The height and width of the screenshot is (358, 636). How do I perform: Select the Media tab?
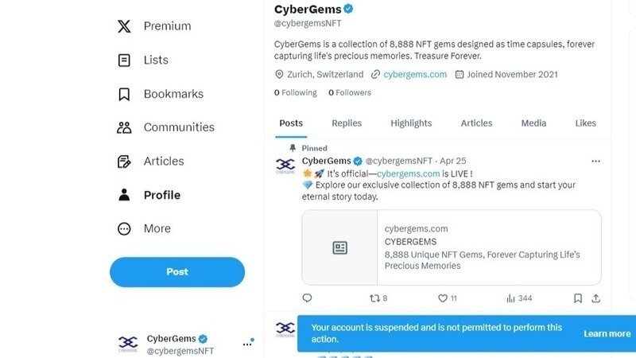pos(533,123)
